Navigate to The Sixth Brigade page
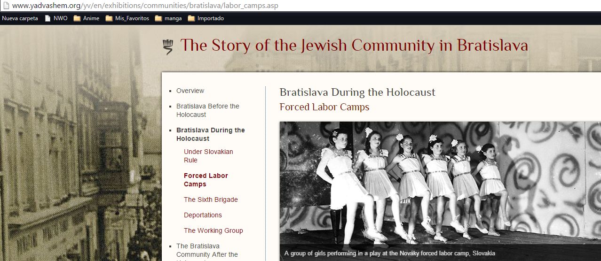Viewport: 601px width, 261px height. click(211, 200)
